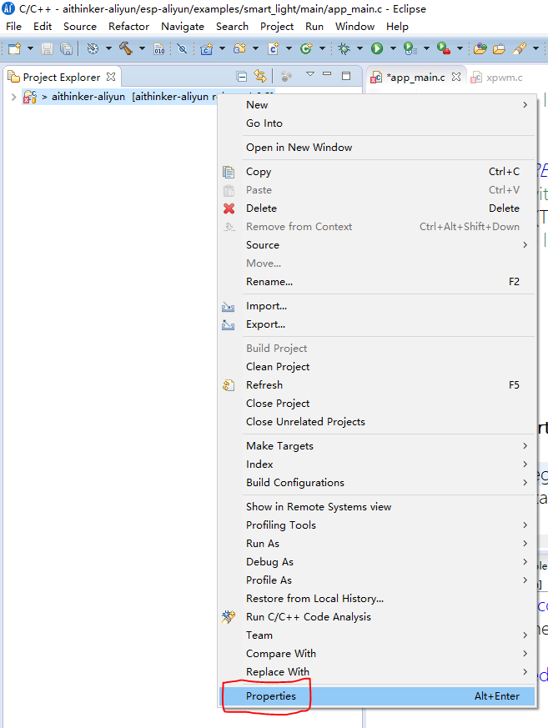Click the Profile launch icon
Viewport: 548px width, 728px height.
coord(410,48)
